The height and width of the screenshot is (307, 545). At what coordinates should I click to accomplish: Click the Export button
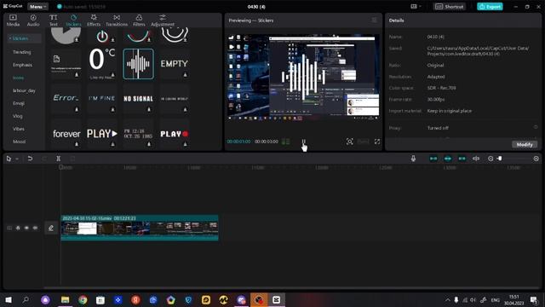point(490,7)
